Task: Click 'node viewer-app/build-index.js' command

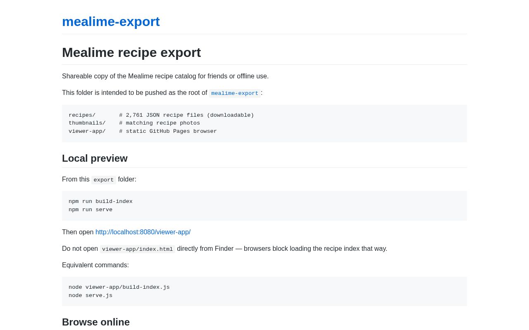Action: [x=119, y=288]
